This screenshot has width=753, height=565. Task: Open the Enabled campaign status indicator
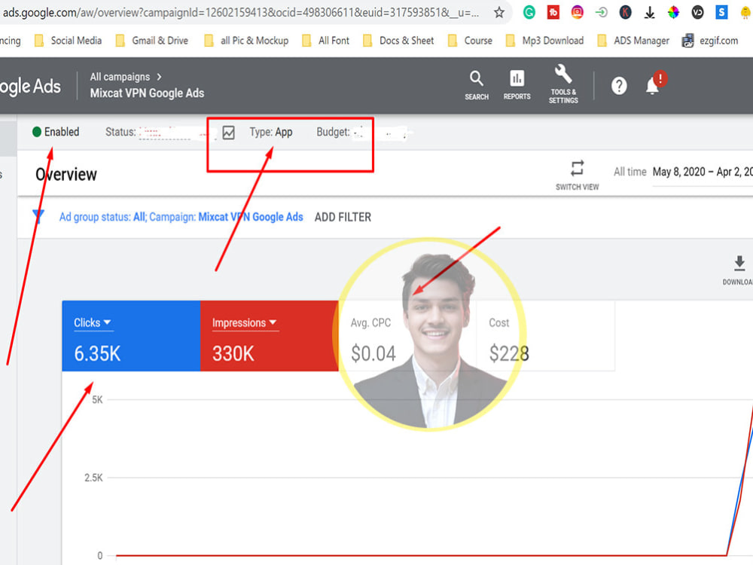pyautogui.click(x=56, y=132)
